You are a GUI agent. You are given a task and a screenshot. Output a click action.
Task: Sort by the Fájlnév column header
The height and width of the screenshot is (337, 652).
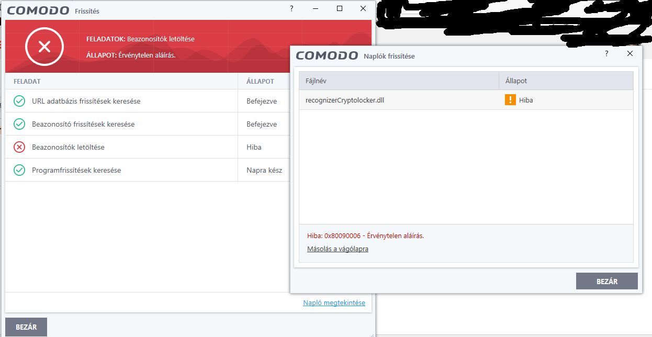pos(399,81)
